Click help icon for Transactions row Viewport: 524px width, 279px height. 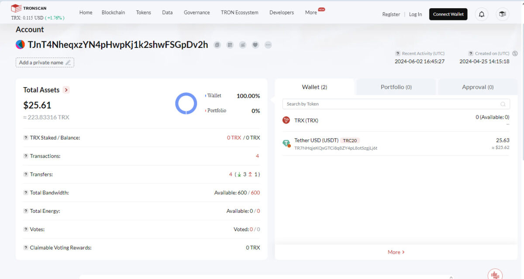[26, 156]
